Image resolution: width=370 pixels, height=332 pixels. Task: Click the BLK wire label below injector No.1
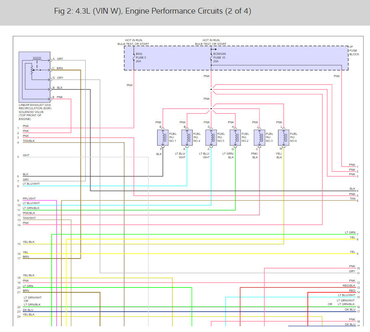[x=159, y=154]
